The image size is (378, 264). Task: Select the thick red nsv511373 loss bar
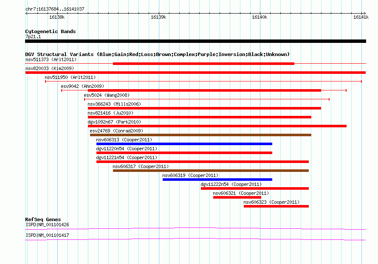(x=204, y=64)
